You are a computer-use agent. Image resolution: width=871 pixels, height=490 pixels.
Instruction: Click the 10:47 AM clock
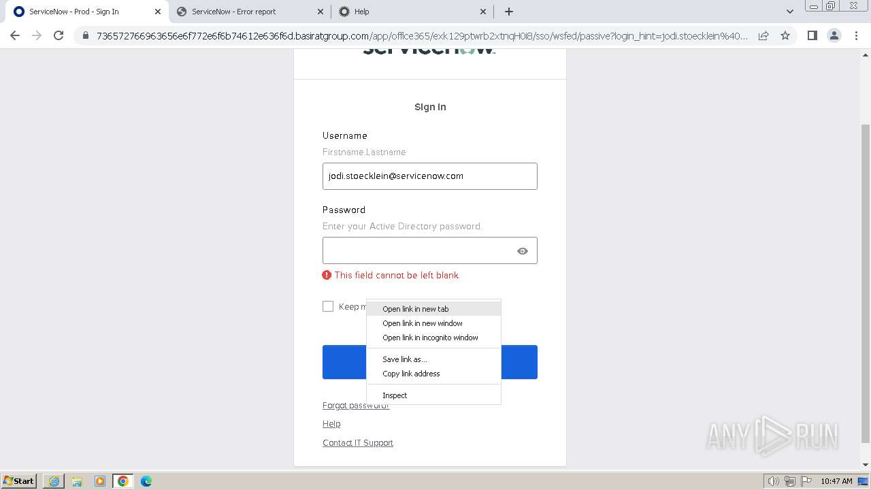(x=836, y=481)
